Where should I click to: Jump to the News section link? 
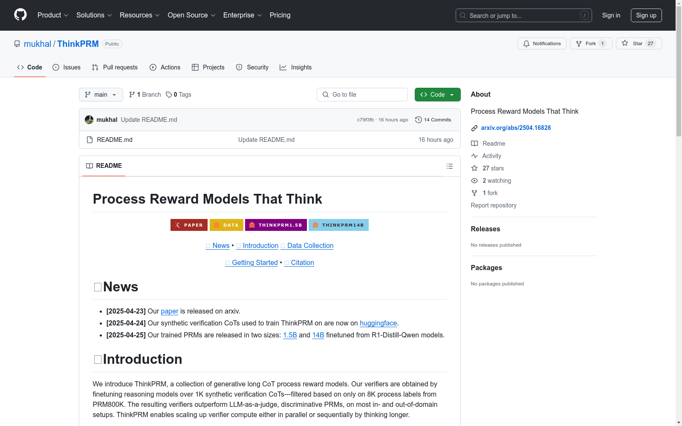coord(217,245)
